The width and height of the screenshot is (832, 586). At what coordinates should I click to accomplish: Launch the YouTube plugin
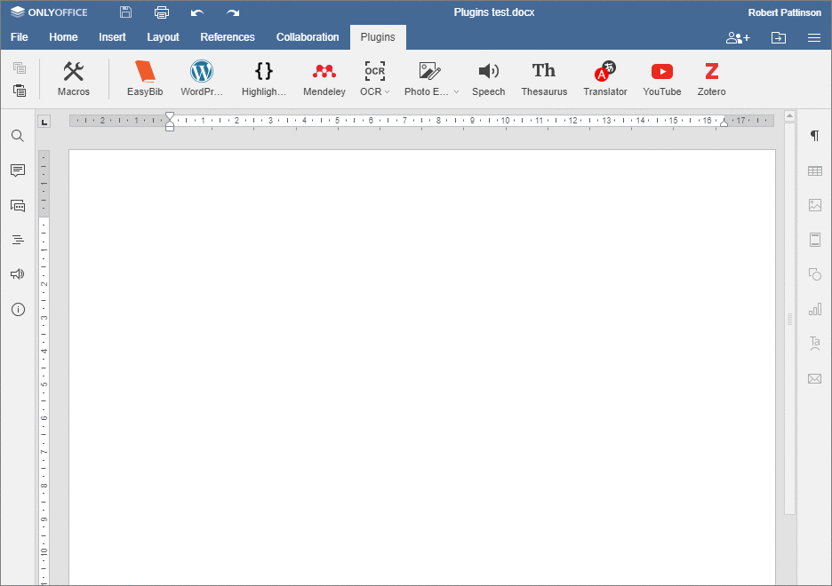point(661,78)
